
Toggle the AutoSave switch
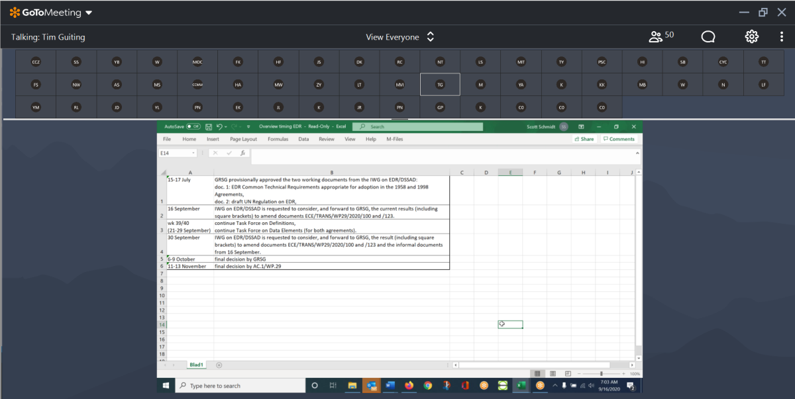[x=193, y=126]
